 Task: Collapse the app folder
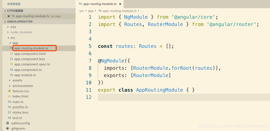(10, 43)
